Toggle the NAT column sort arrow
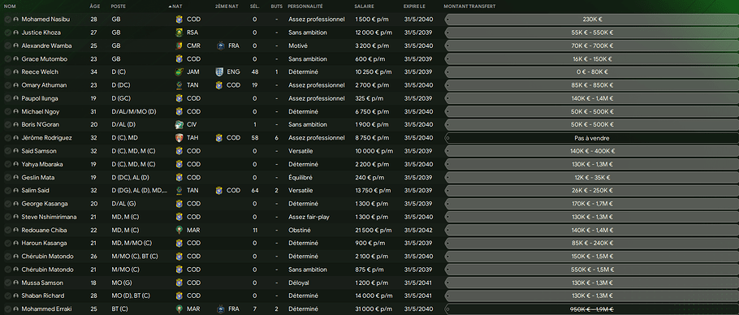 point(170,6)
